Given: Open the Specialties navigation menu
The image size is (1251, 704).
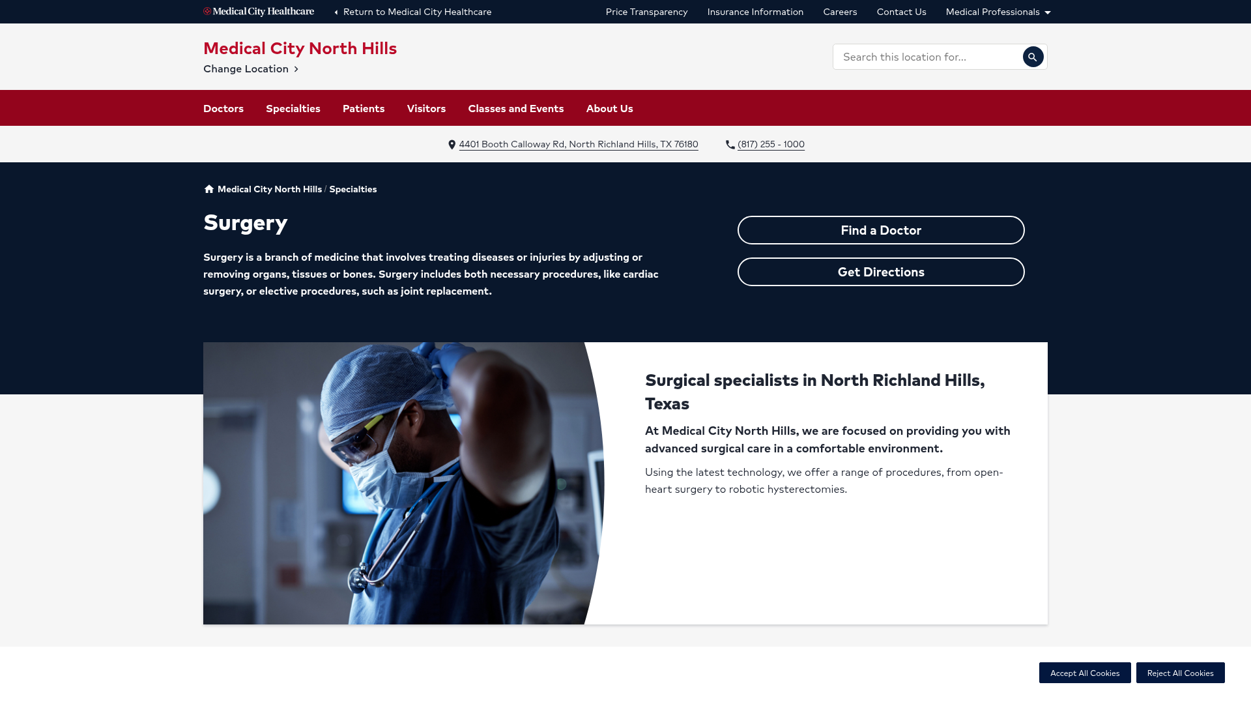Looking at the screenshot, I should click(293, 108).
